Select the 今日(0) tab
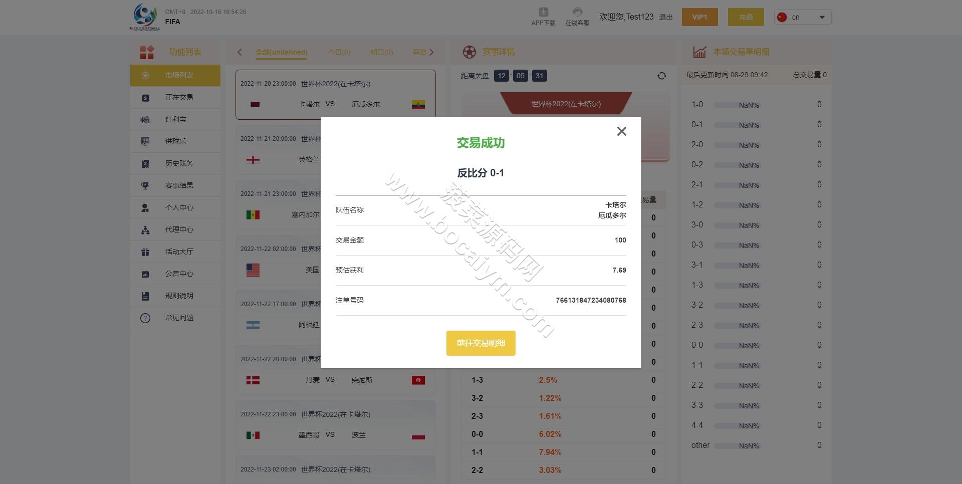The image size is (962, 484). click(x=339, y=52)
